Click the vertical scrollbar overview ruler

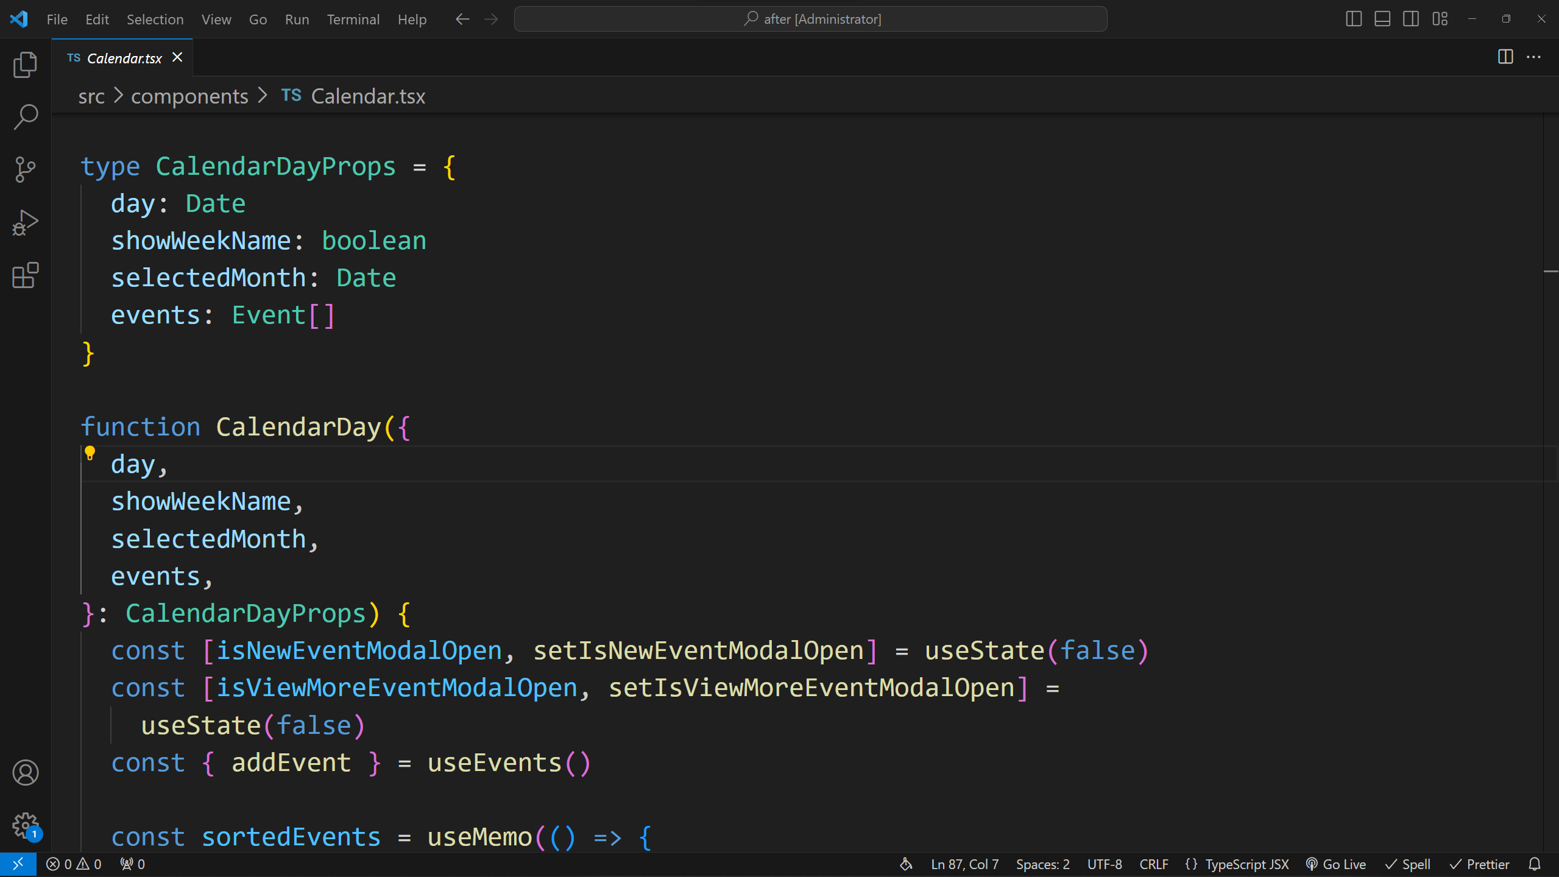click(1550, 426)
